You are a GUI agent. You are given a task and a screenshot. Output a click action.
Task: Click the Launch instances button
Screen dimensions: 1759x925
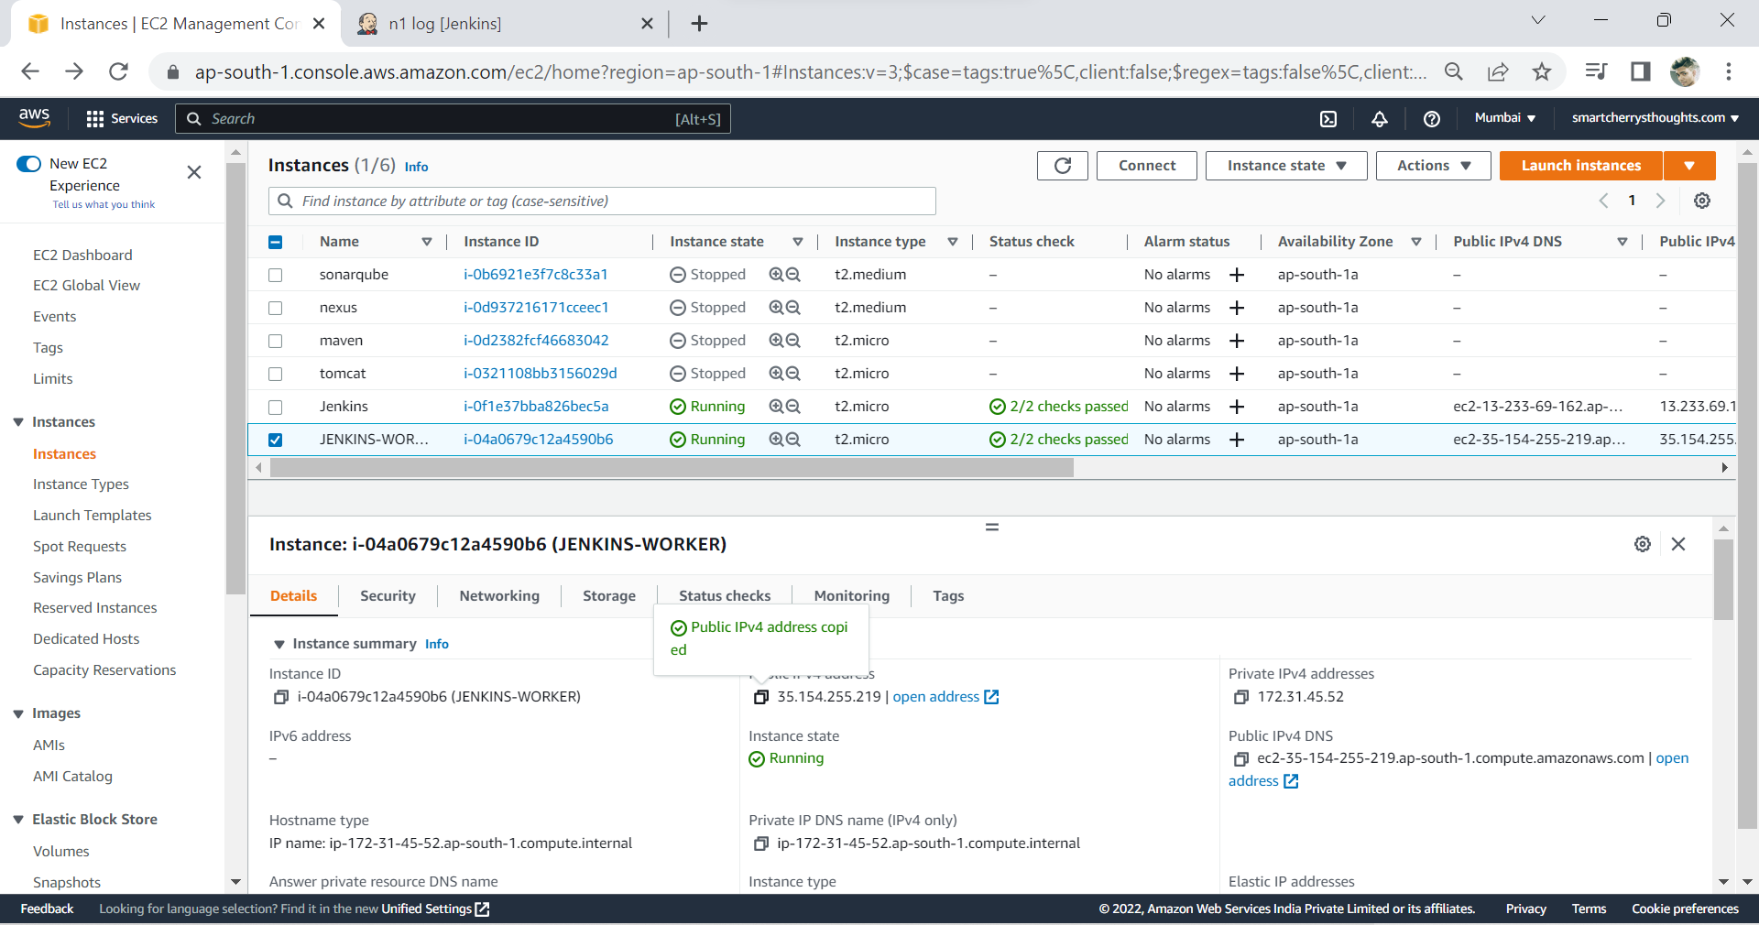[x=1580, y=166]
